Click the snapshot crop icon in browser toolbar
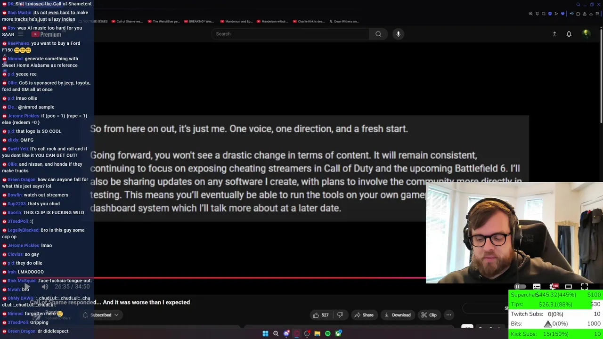This screenshot has height=339, width=603. coord(544,14)
